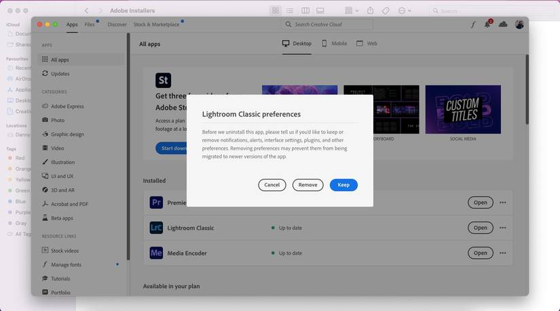Click the Search Creative Cloud field

(x=327, y=24)
